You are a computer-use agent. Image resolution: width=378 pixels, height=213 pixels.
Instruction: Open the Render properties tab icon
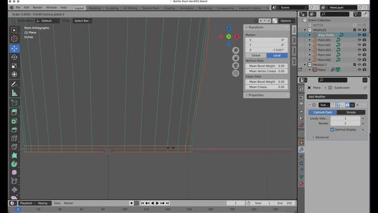[x=301, y=97]
